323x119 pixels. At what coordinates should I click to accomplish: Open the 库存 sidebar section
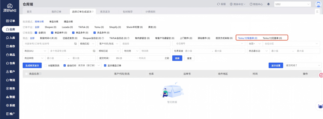[x=10, y=46]
